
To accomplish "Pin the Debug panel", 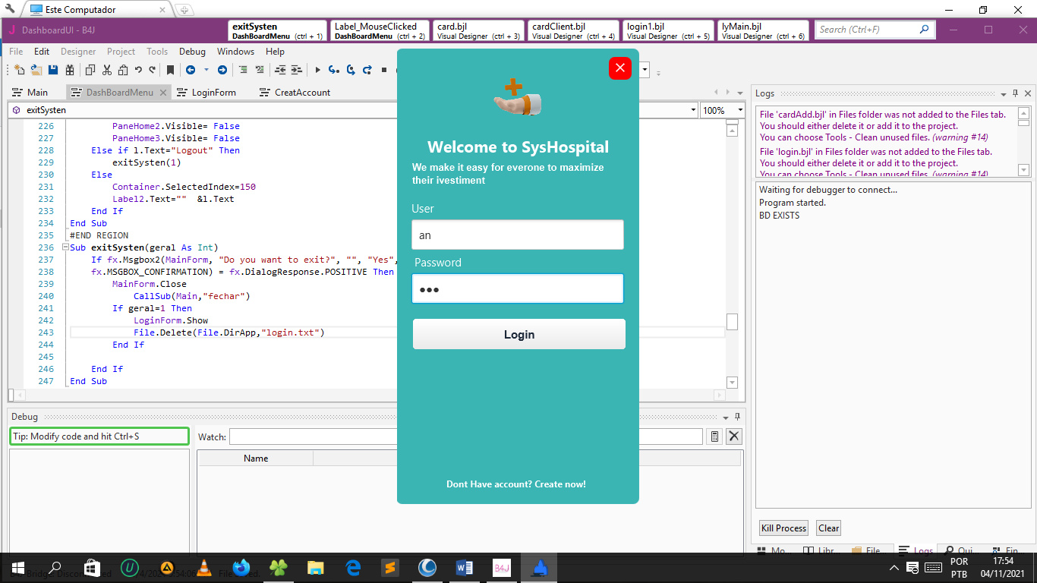I will [737, 417].
